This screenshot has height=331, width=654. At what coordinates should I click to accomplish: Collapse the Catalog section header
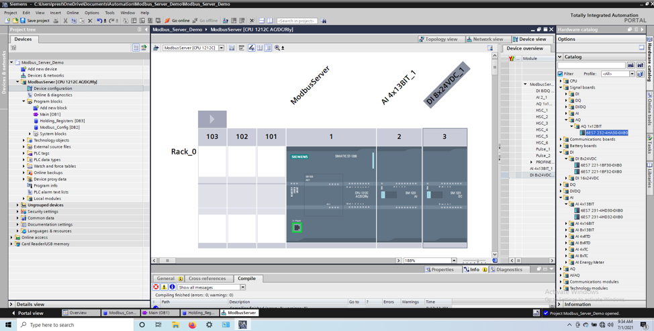(560, 56)
